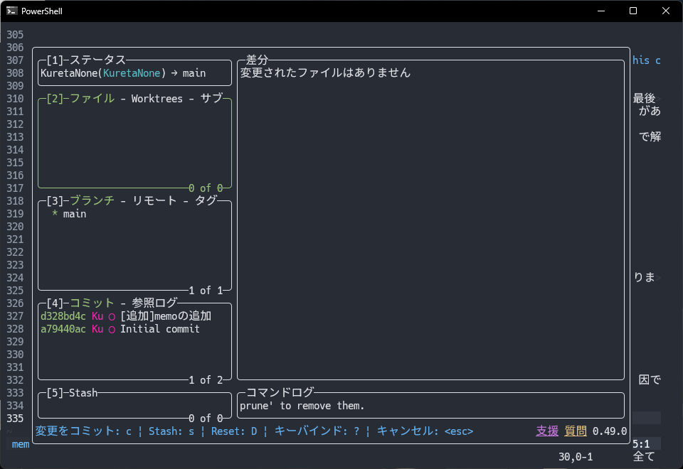Select the ファイル tab in panel 2
The height and width of the screenshot is (469, 683).
coord(92,99)
